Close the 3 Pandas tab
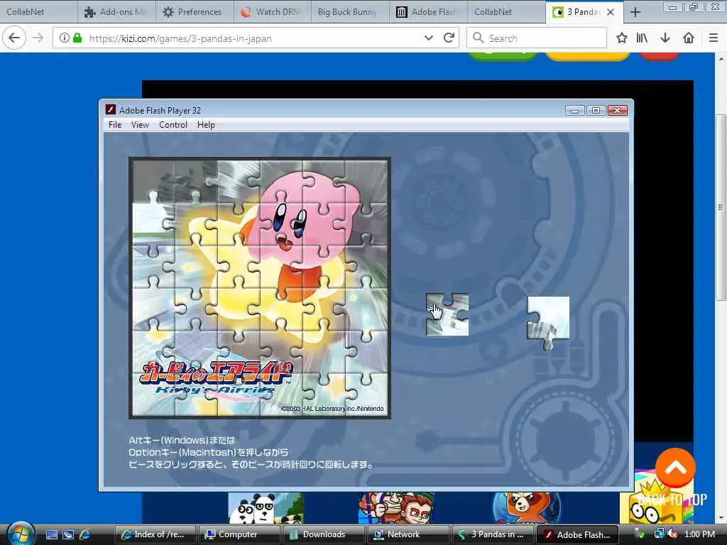This screenshot has height=545, width=727. point(611,12)
